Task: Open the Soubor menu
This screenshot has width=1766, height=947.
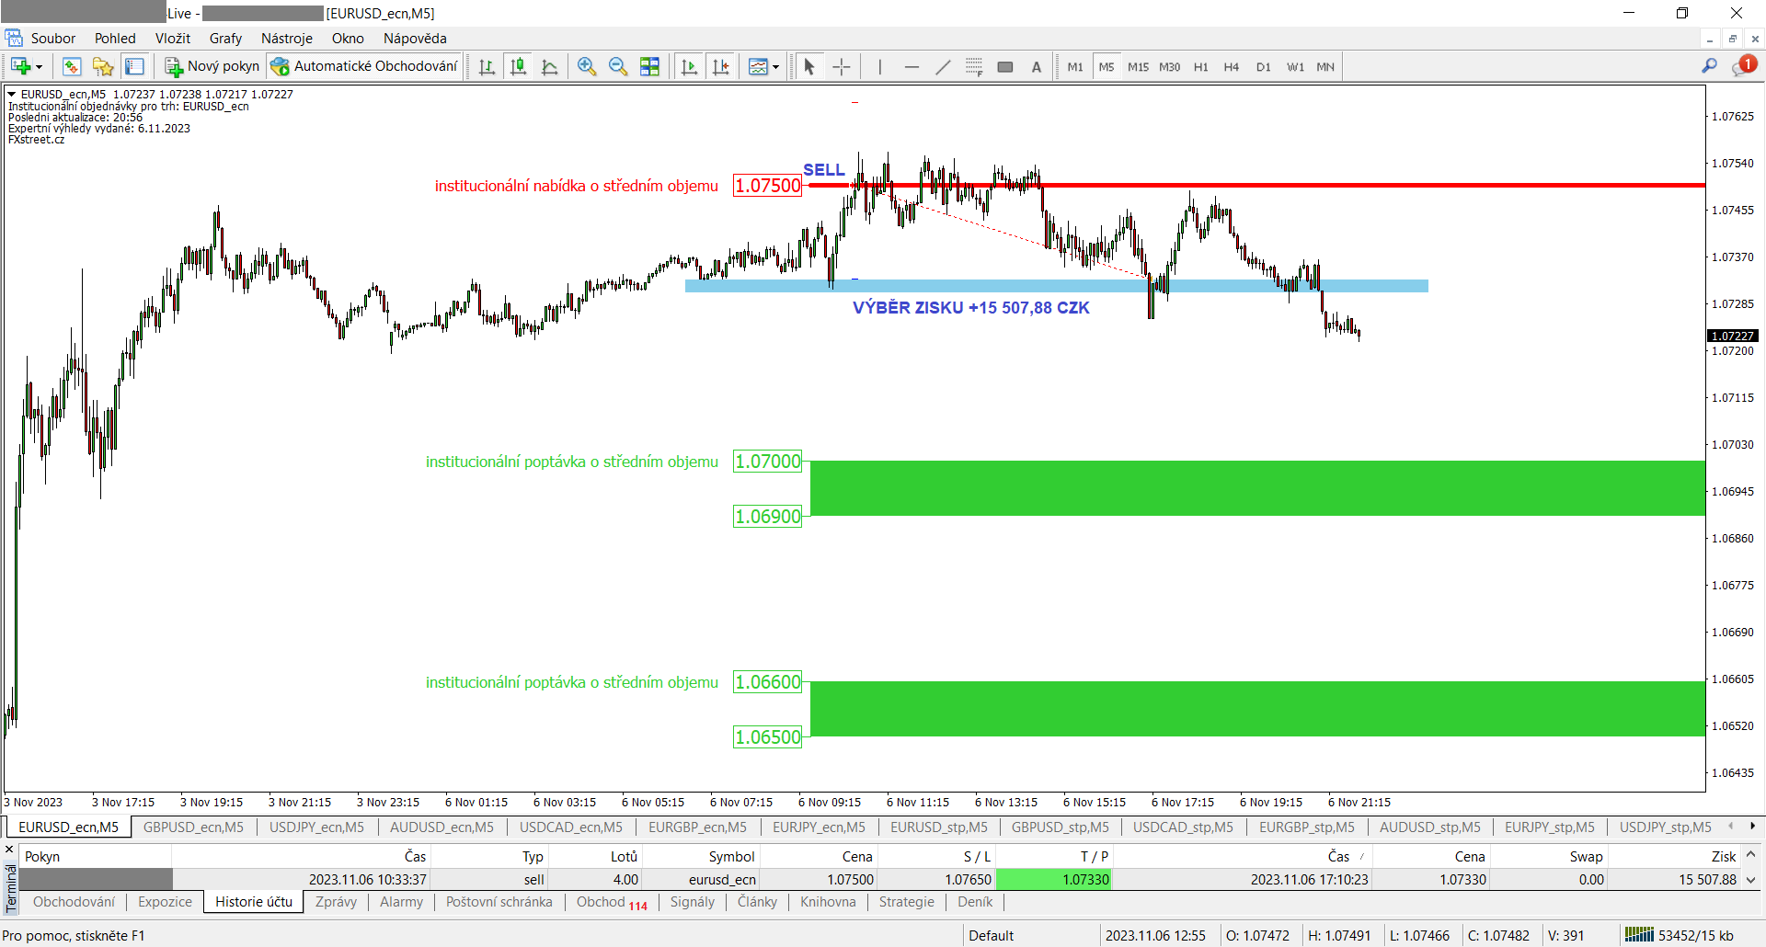Action: (x=53, y=39)
